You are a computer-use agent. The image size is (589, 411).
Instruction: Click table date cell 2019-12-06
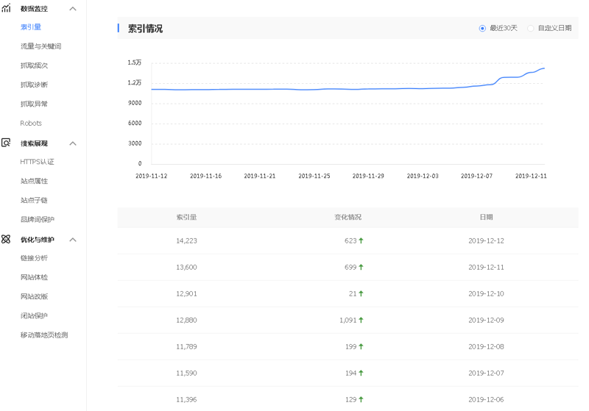486,399
